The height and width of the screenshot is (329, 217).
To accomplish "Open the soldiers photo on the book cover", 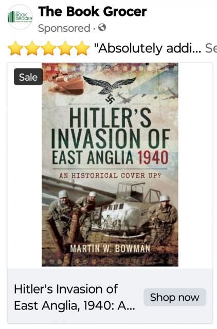I will point(110,216).
